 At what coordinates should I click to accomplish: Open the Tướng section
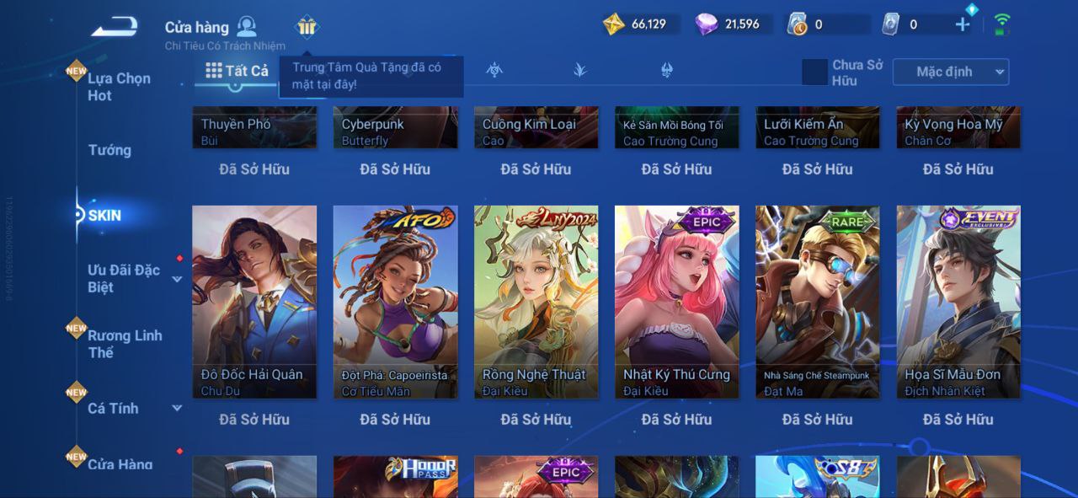pyautogui.click(x=109, y=150)
